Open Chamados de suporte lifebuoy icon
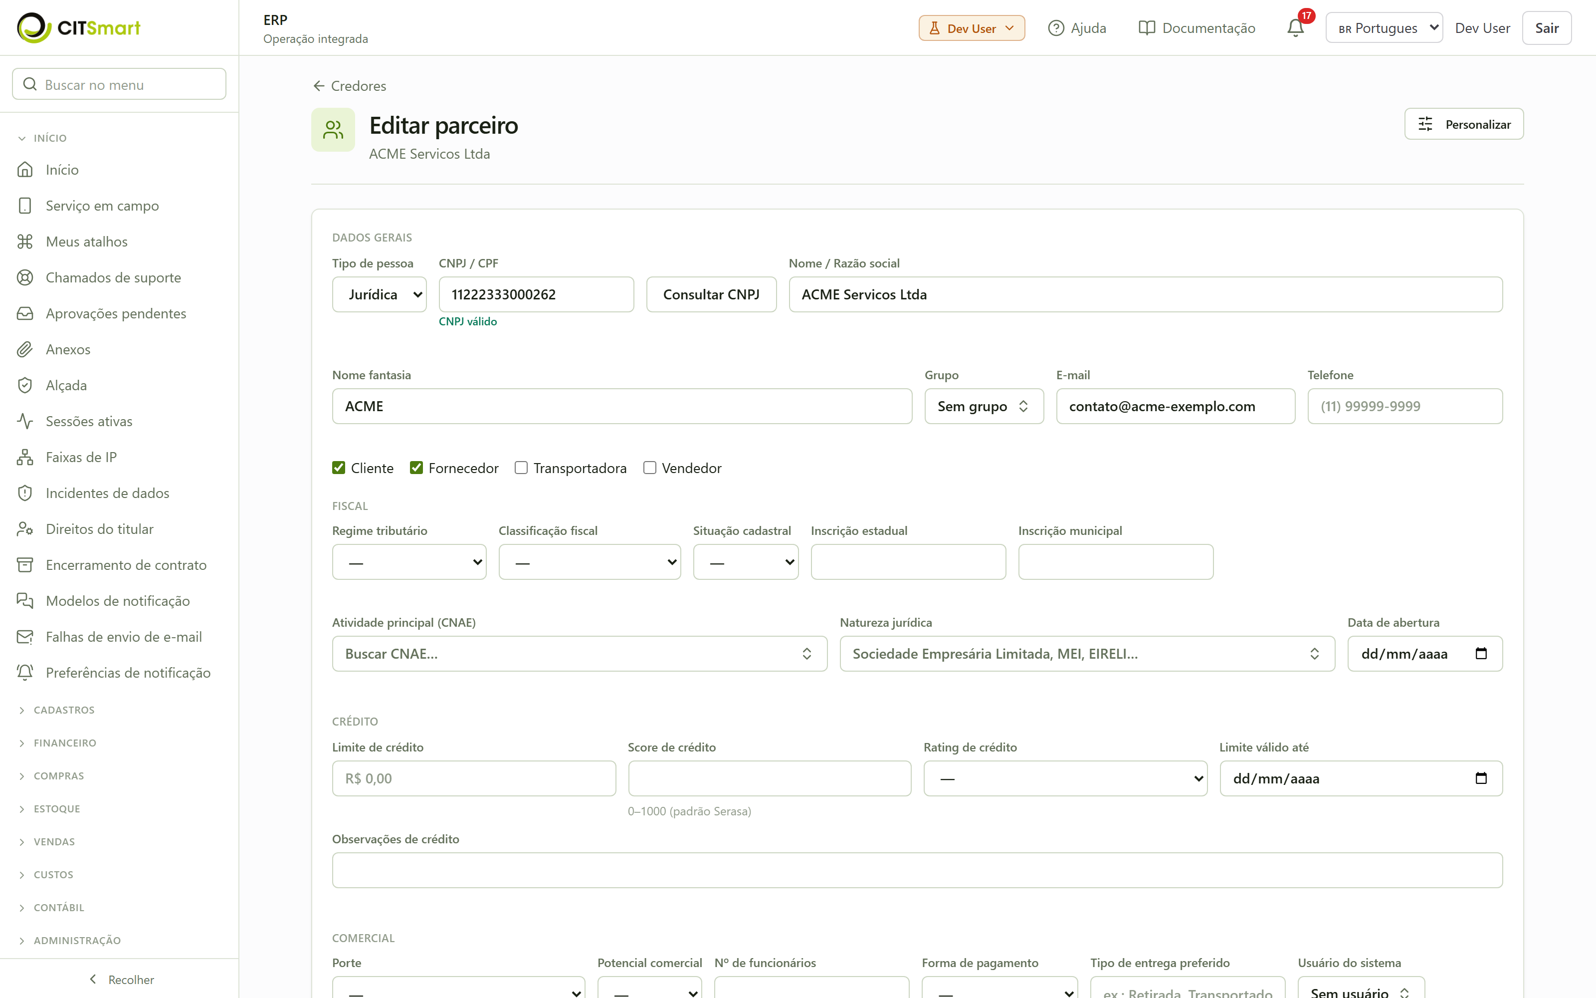 coord(25,278)
